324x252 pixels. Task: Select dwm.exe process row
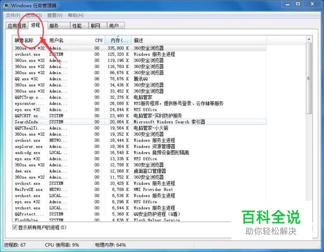[x=139, y=171]
